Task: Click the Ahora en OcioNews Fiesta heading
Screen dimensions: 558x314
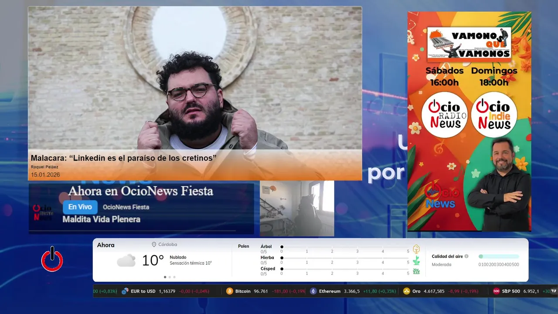Action: click(x=140, y=191)
